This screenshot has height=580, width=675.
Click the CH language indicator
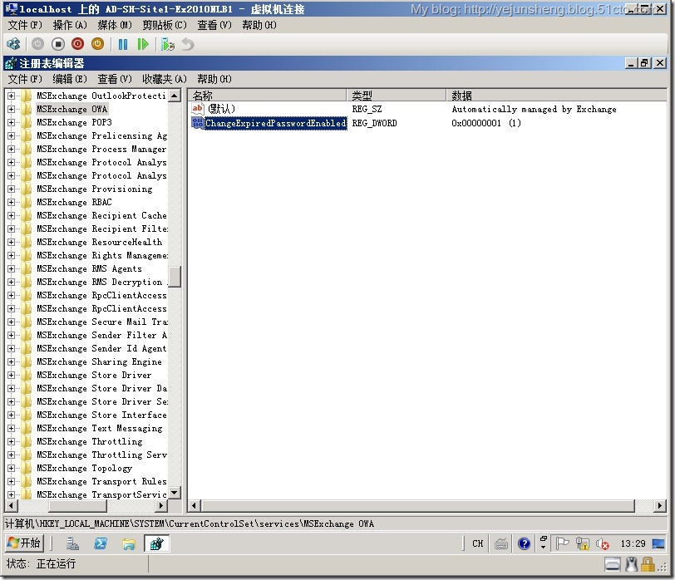click(x=477, y=544)
